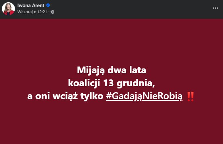Click the time '12:21' in the timestamp

(x=42, y=12)
